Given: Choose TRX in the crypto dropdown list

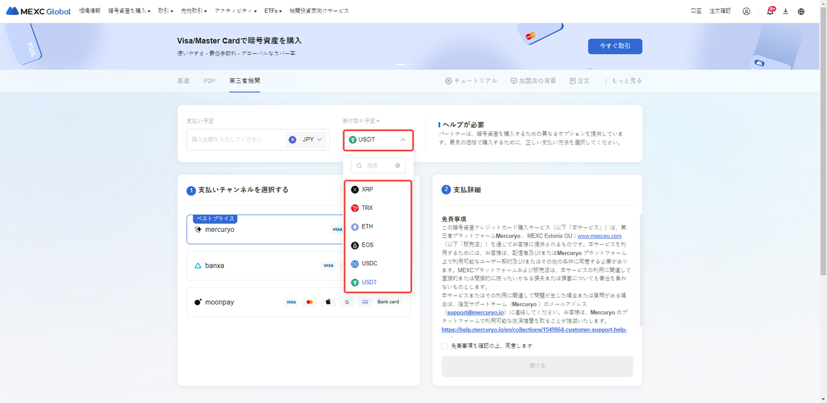Looking at the screenshot, I should [x=367, y=208].
